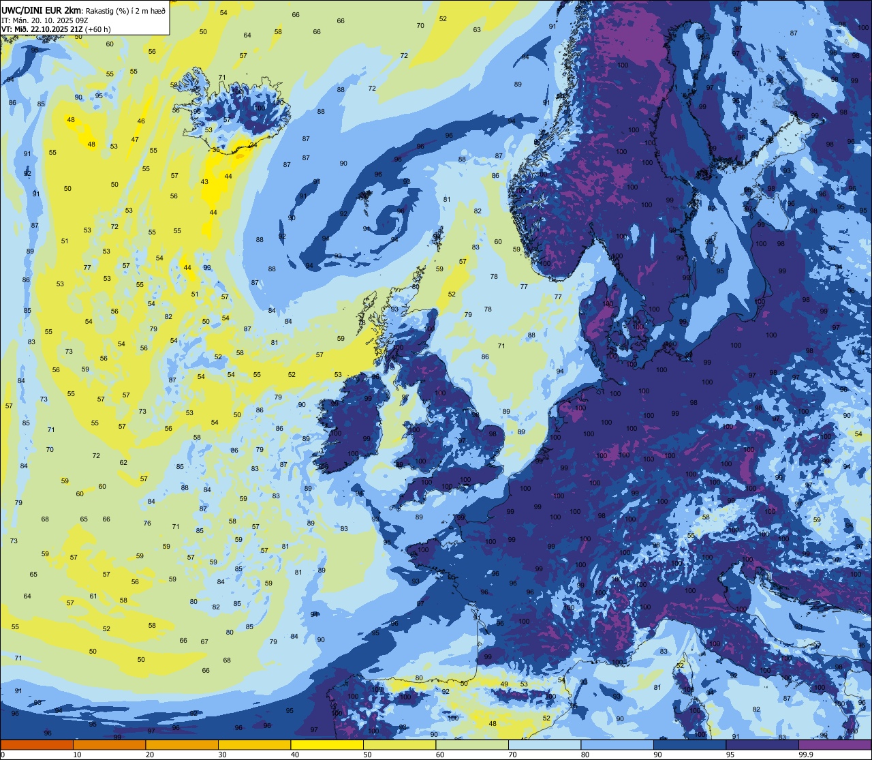Click the 95–99.9 dark navy legend segment
Viewport: 872px width, 760px height.
pos(762,744)
